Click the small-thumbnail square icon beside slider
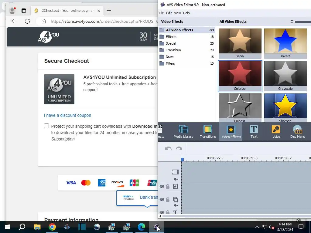This screenshot has height=233, width=311. click(292, 22)
